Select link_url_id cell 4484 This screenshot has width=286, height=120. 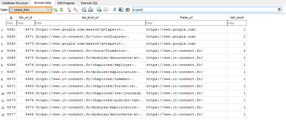coord(26,93)
